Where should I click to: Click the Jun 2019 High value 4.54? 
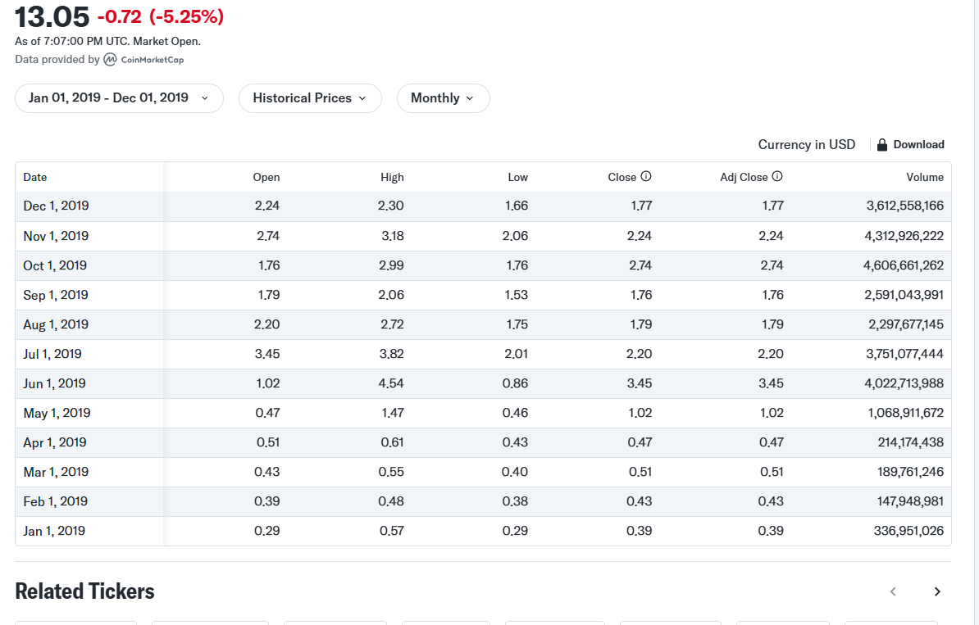(391, 383)
